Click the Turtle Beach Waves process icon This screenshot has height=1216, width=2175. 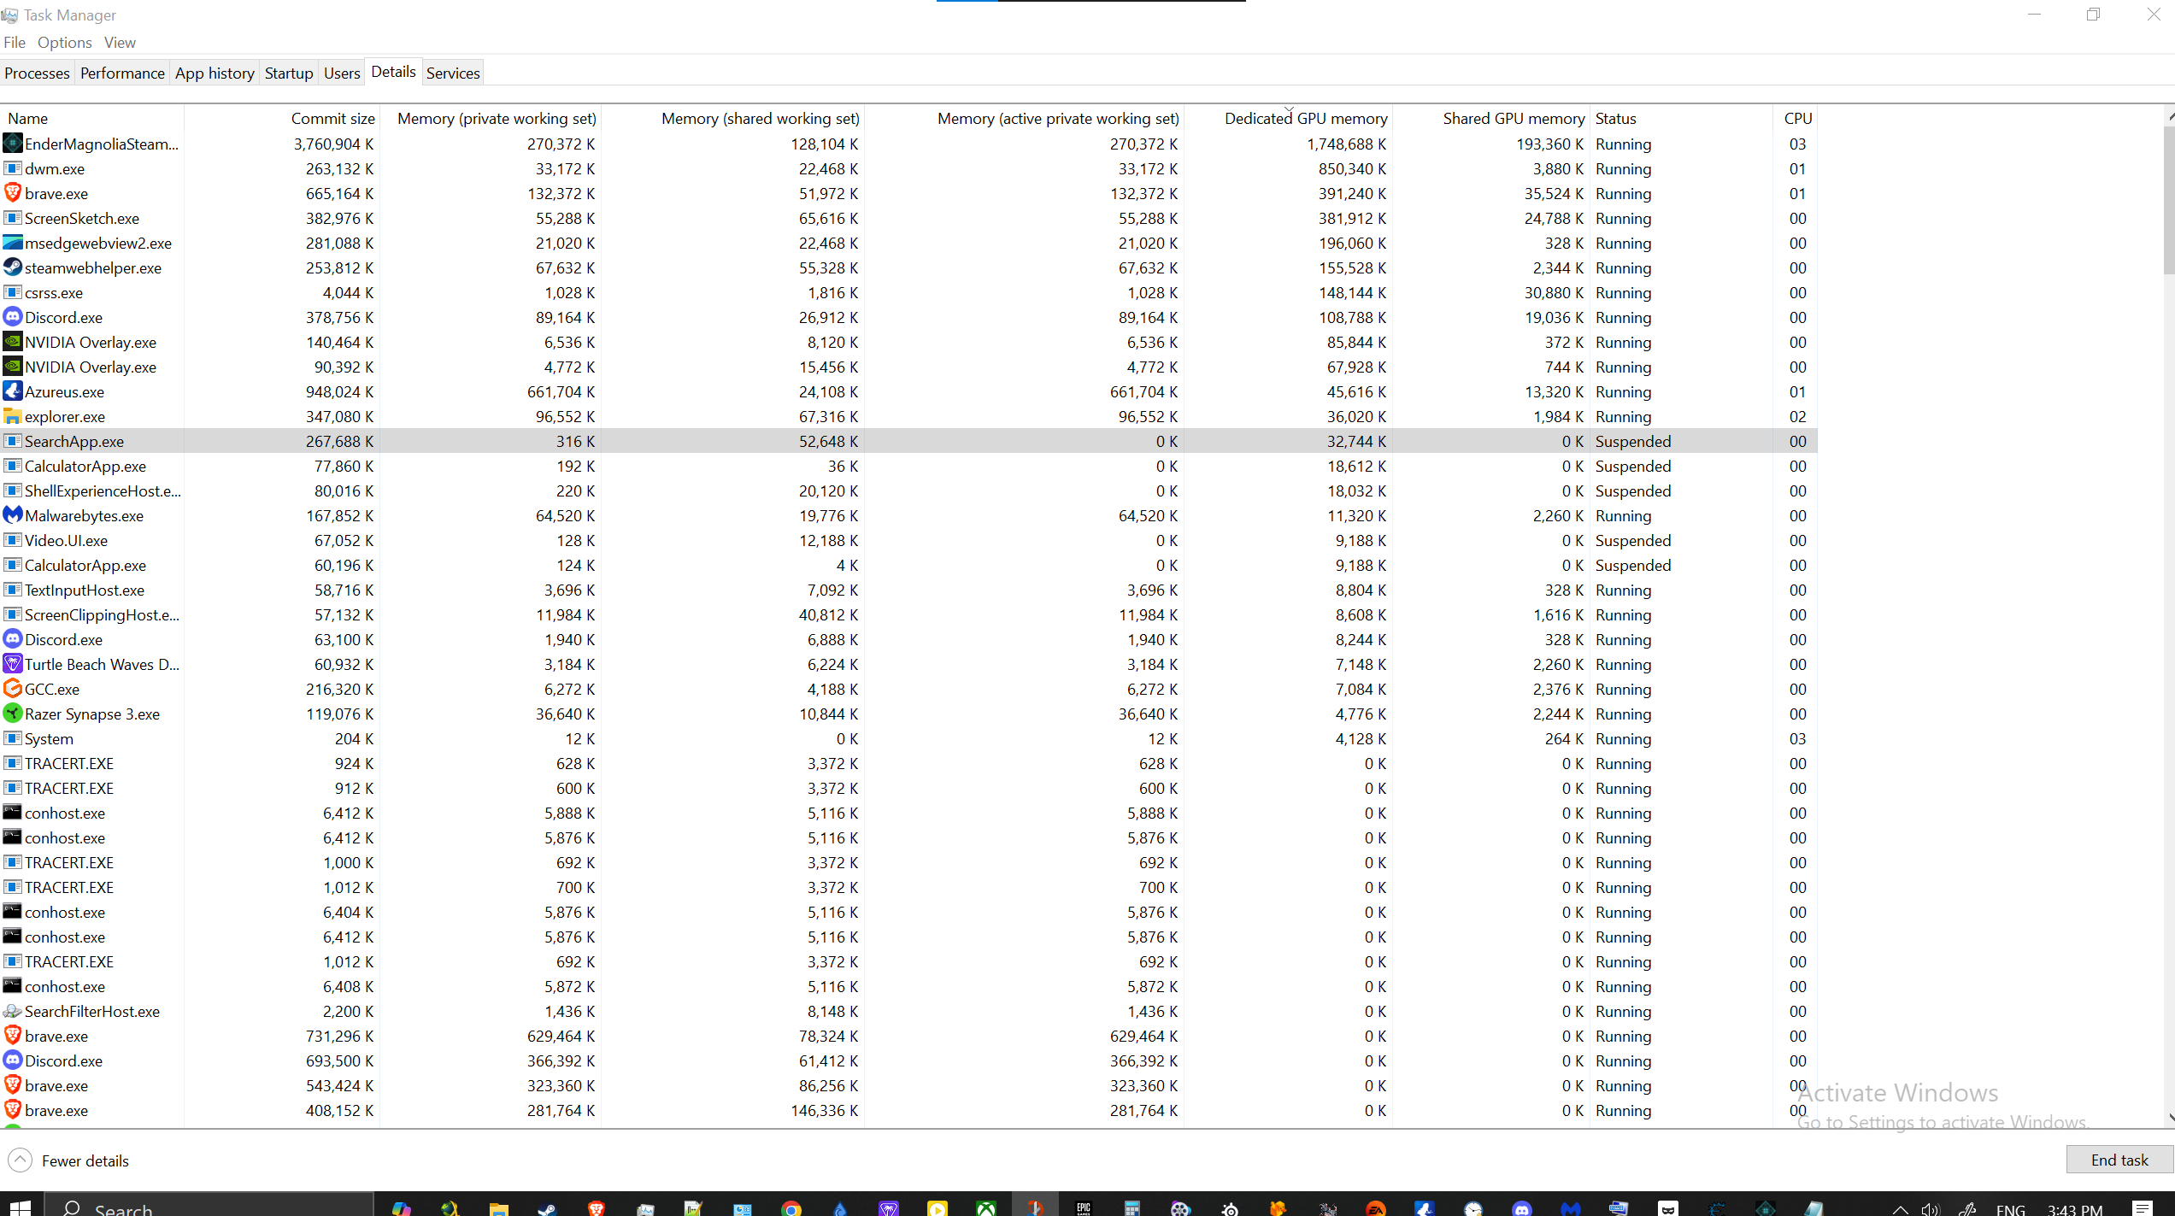coord(13,664)
